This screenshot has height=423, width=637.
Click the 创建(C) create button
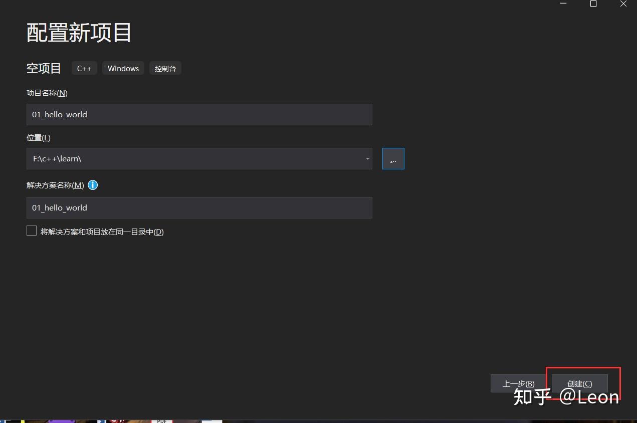click(579, 383)
